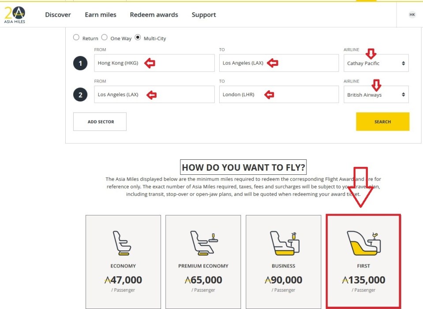The width and height of the screenshot is (423, 309).
Task: Open the Discover menu
Action: point(58,15)
